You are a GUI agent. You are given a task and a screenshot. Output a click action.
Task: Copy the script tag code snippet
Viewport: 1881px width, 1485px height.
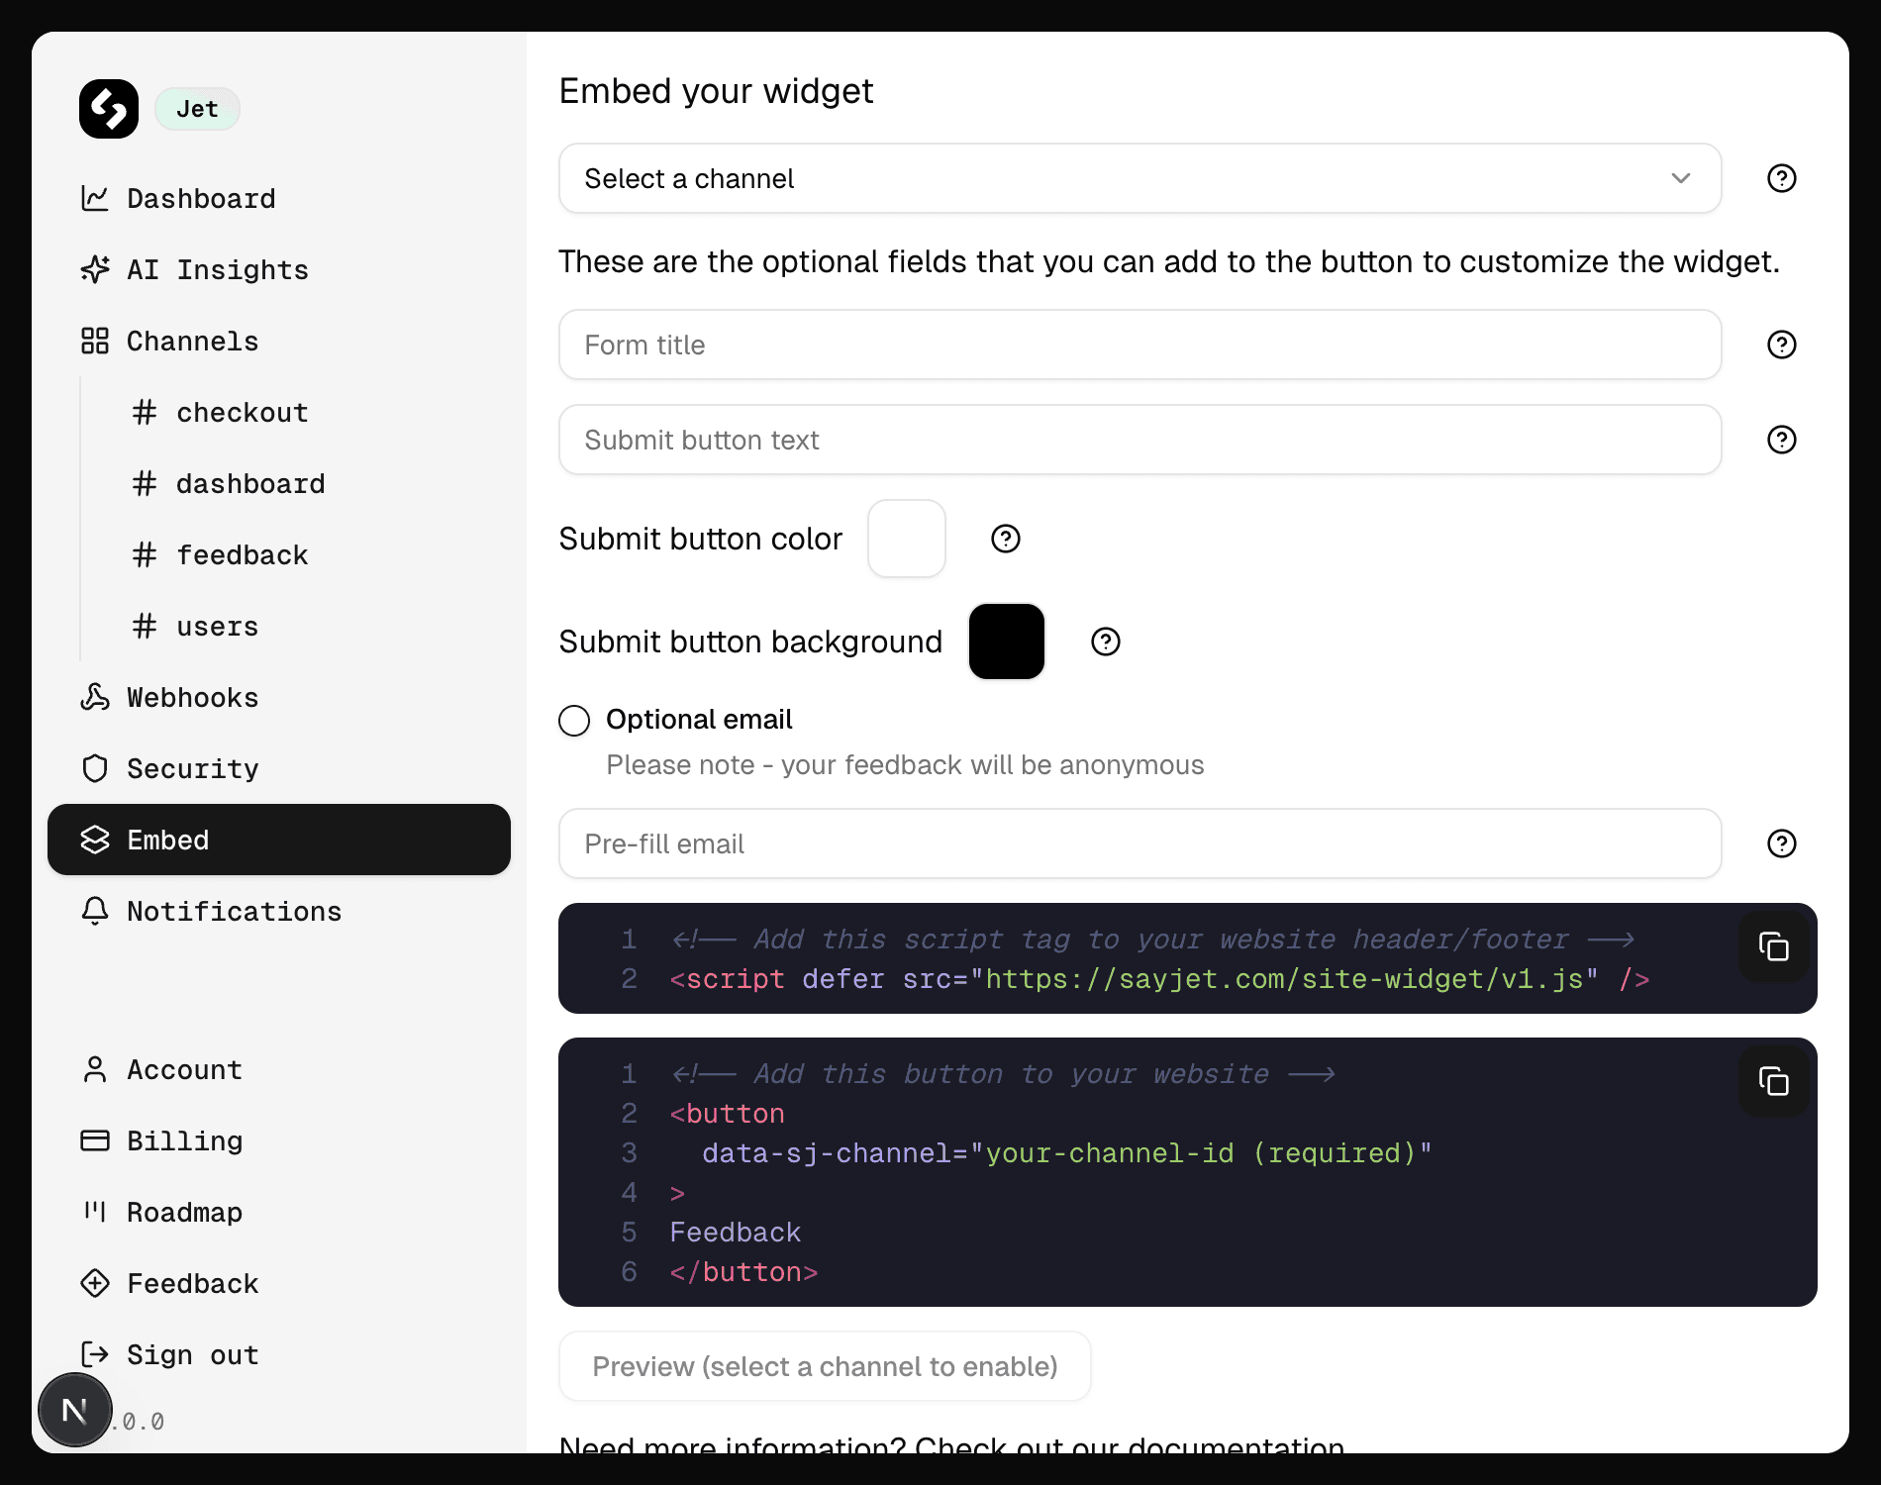point(1773,947)
